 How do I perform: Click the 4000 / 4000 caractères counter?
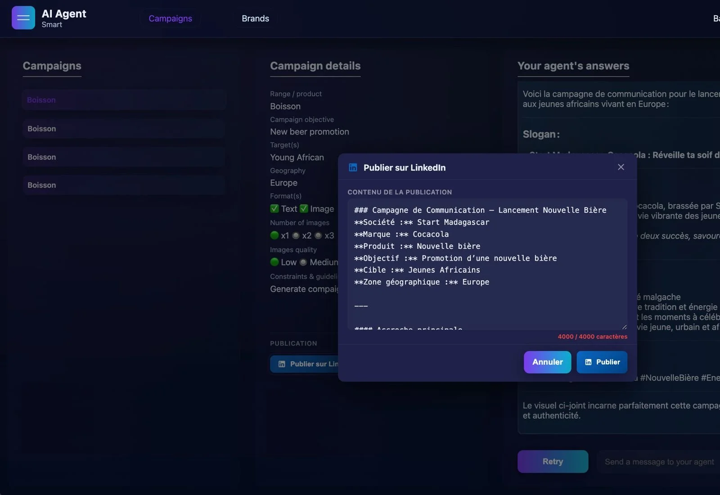(x=592, y=337)
